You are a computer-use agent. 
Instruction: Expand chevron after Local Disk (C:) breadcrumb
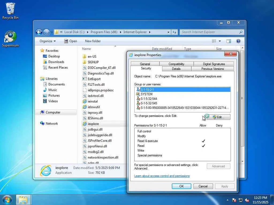pyautogui.click(x=87, y=32)
